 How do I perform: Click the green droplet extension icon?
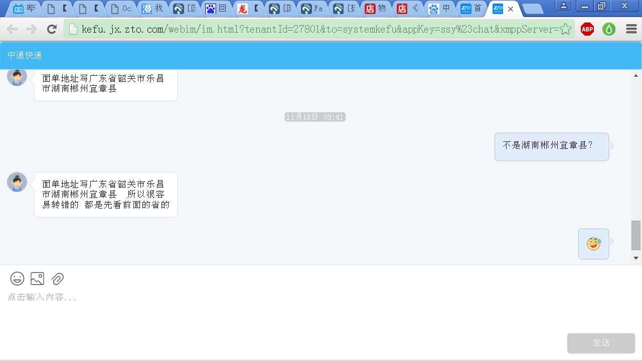point(609,29)
